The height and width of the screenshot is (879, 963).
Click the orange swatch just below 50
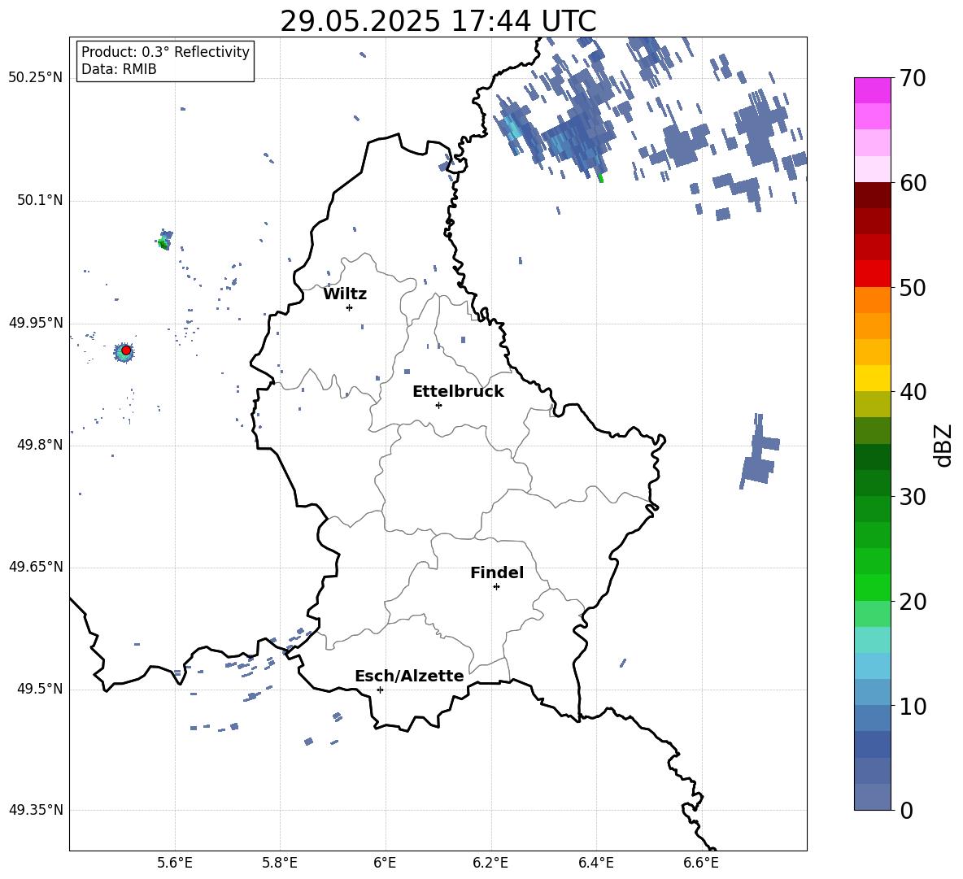click(x=872, y=299)
